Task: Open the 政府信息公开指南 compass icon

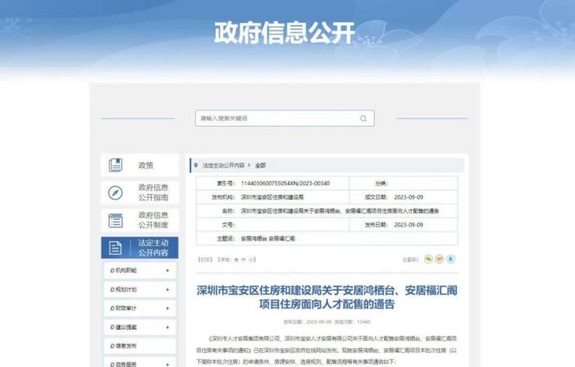Action: click(116, 192)
